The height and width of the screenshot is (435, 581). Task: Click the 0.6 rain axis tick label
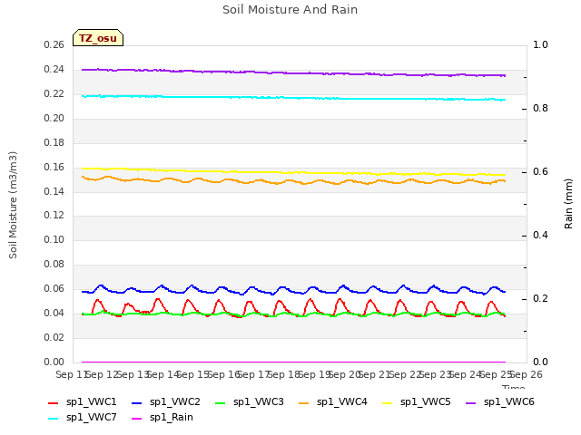tap(540, 172)
